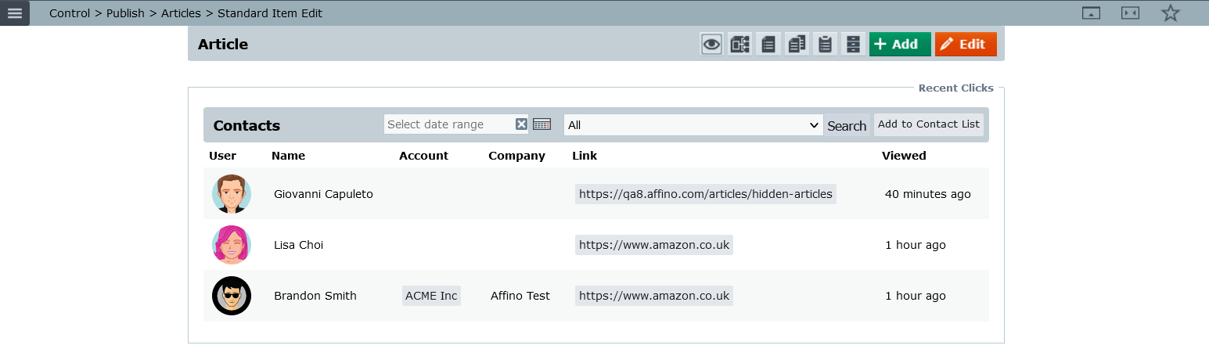Click the single document list icon
This screenshot has height=356, width=1209.
768,45
